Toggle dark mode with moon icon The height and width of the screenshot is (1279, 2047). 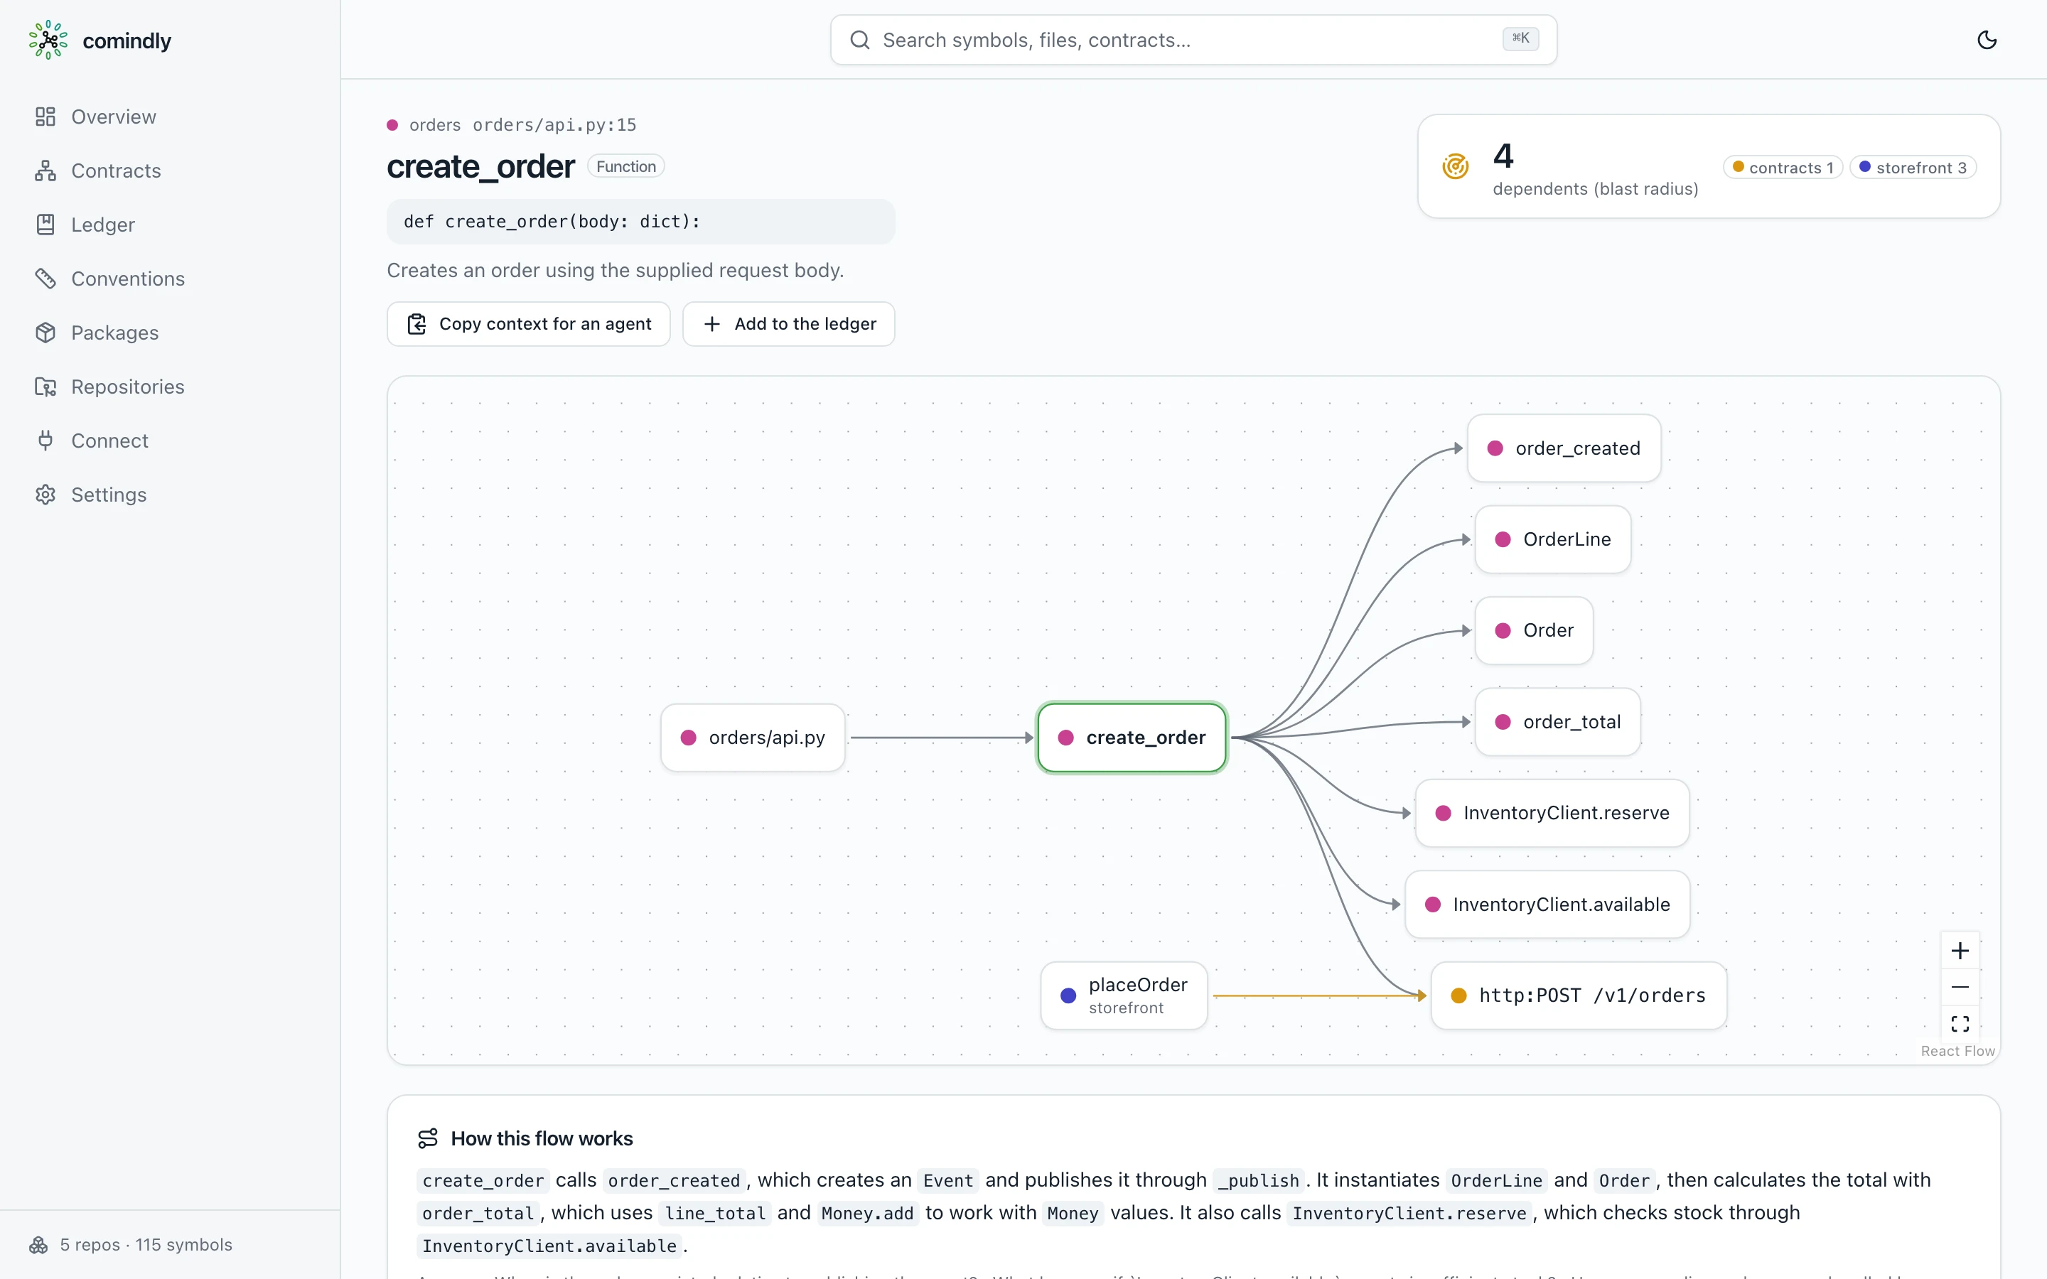[x=1986, y=40]
